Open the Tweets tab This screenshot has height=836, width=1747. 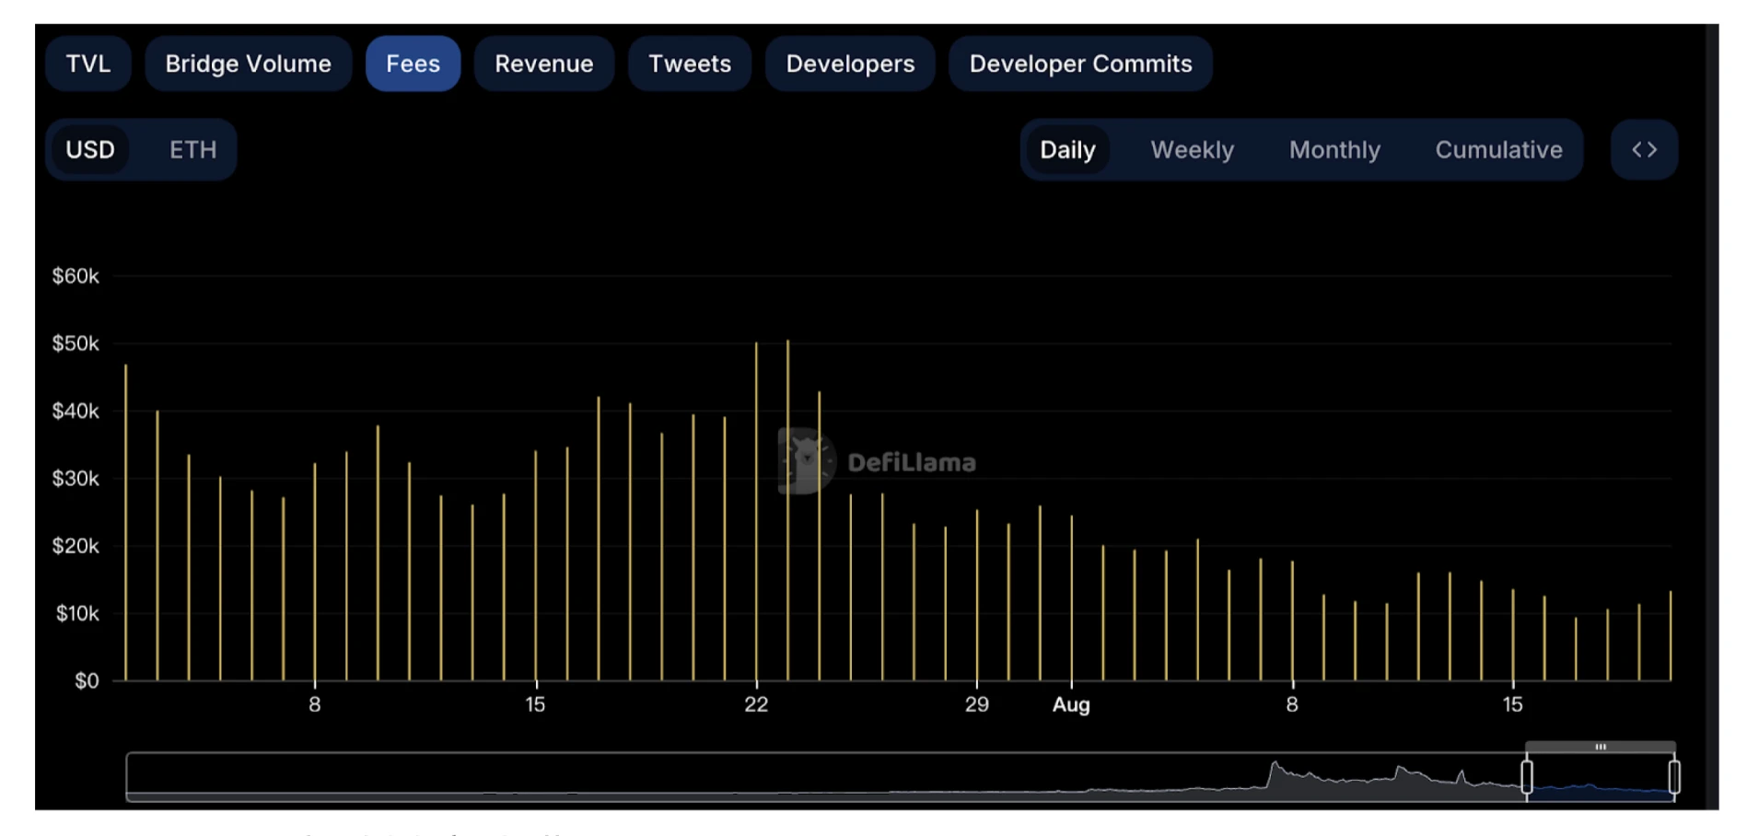(689, 64)
